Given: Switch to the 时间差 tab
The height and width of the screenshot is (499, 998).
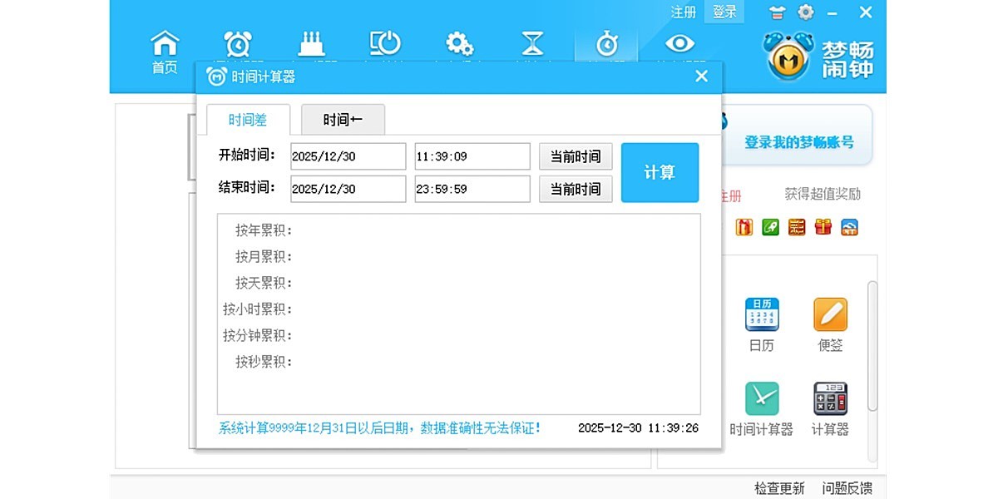Looking at the screenshot, I should [246, 119].
